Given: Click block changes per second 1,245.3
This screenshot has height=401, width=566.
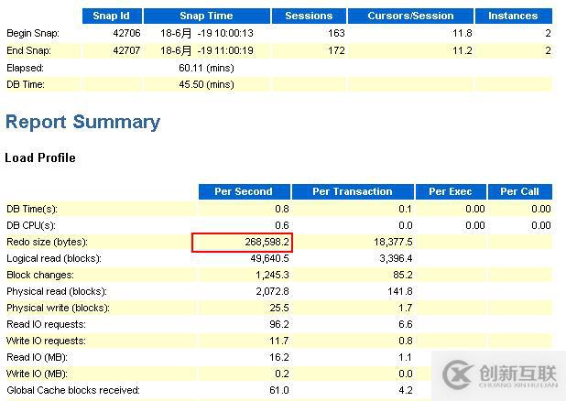Looking at the screenshot, I should point(272,275).
